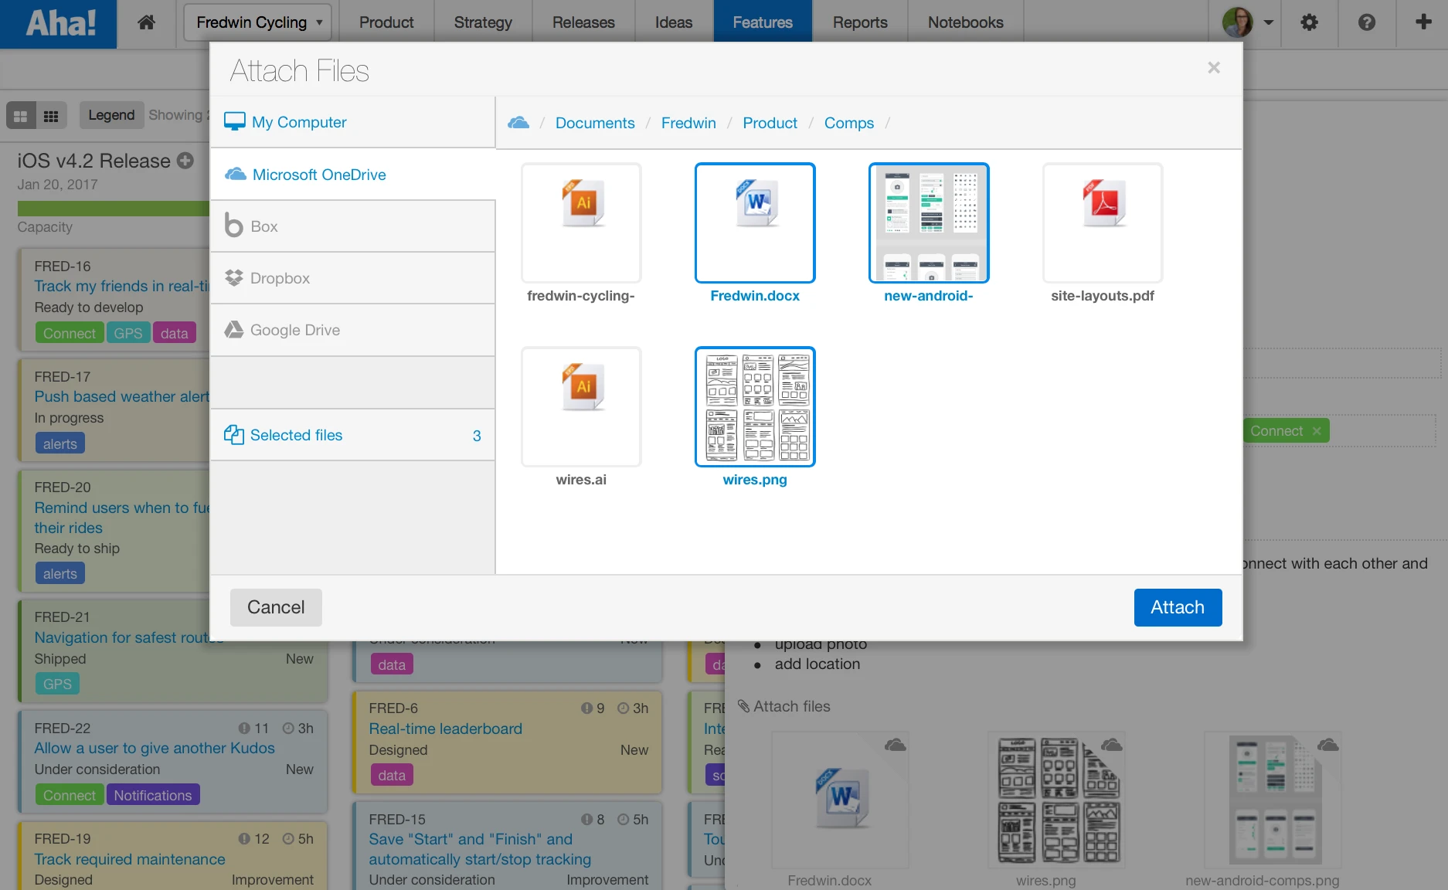The height and width of the screenshot is (890, 1448).
Task: View the Selected files list
Action: coord(352,435)
